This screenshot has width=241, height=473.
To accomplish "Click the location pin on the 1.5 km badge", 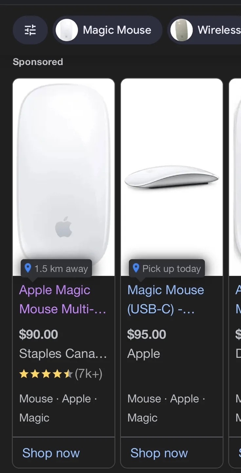I will coord(28,268).
